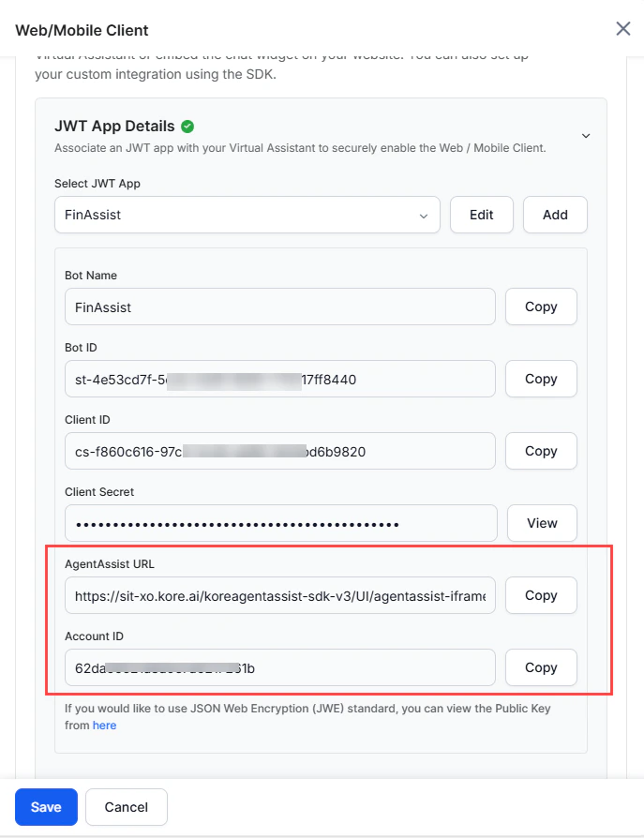The height and width of the screenshot is (838, 644).
Task: View the Client Secret
Action: pyautogui.click(x=542, y=523)
